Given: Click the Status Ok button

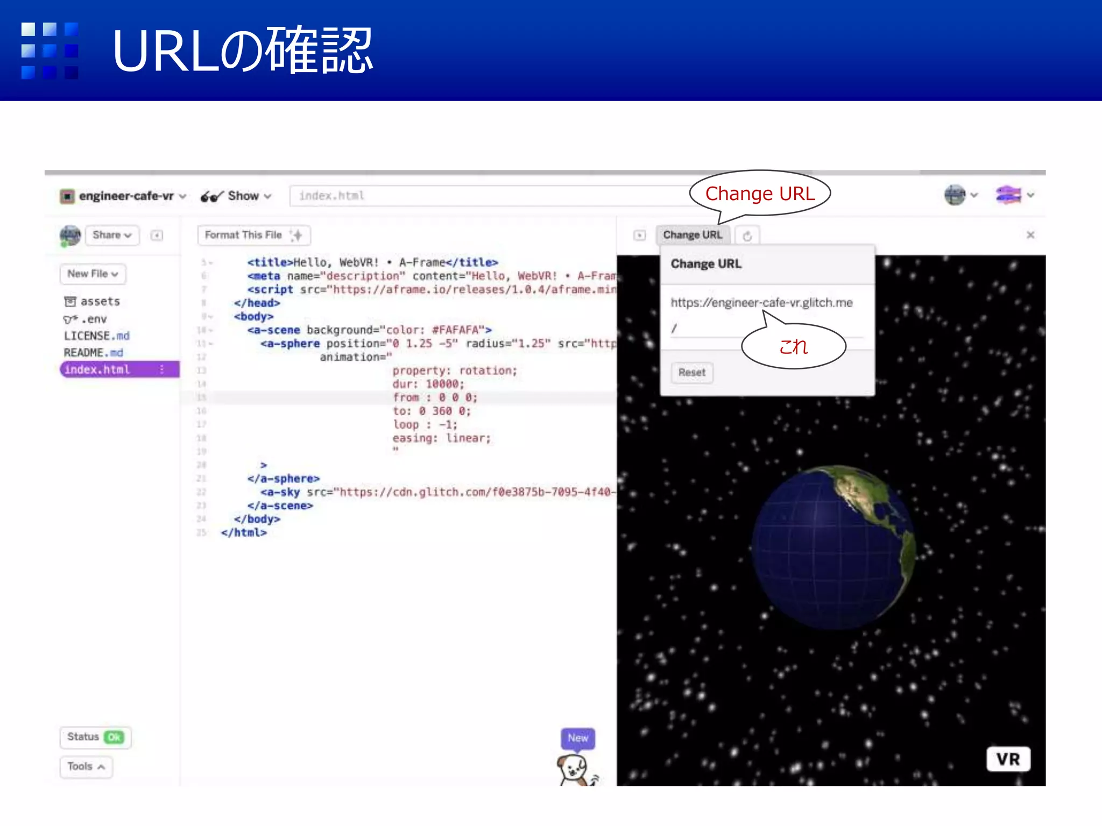Looking at the screenshot, I should pos(95,737).
